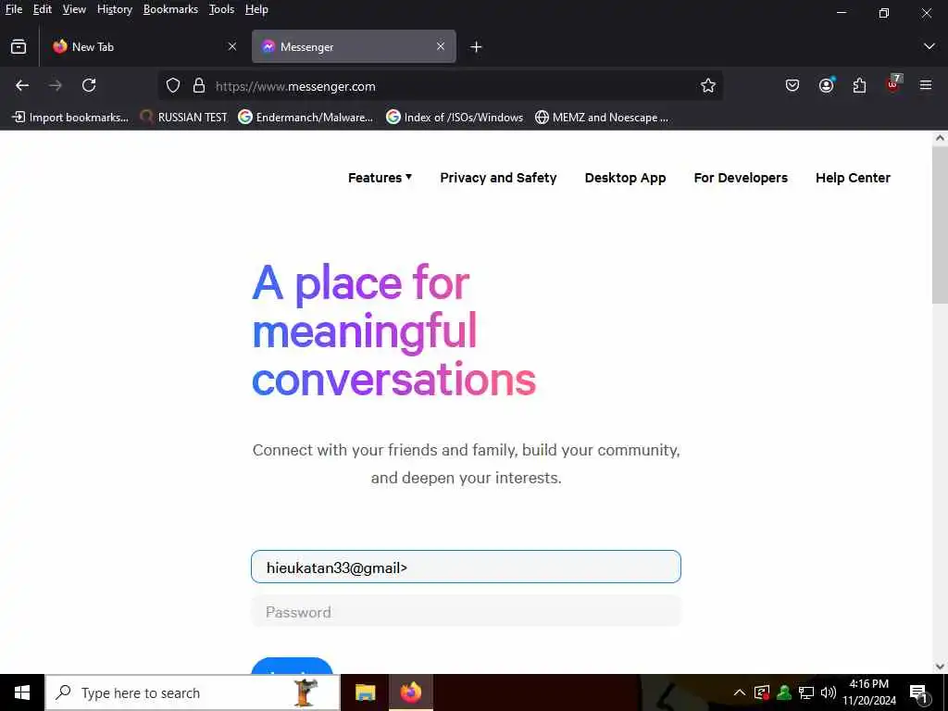Open the Firefox account icon
This screenshot has height=711, width=948.
[826, 85]
